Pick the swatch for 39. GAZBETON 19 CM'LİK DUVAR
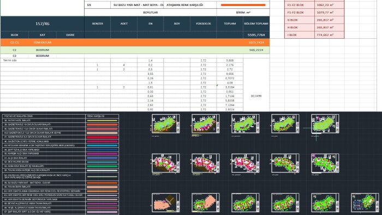The image size is (382, 215). pyautogui.click(x=102, y=124)
